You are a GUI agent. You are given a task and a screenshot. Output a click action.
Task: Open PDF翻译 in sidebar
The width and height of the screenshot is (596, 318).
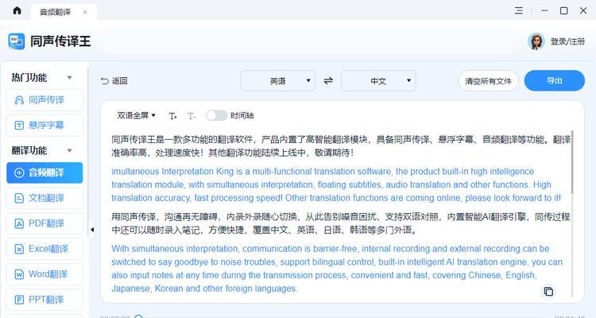tap(45, 223)
